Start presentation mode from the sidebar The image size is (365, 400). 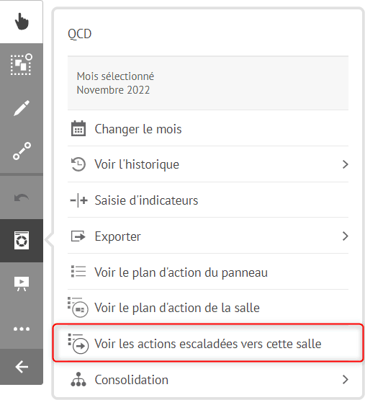point(22,283)
